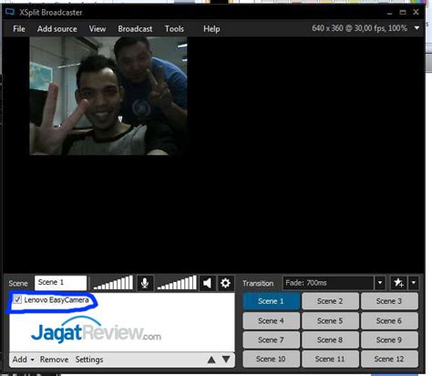
Task: Open the resolution and fps dropdown
Action: coord(417,28)
